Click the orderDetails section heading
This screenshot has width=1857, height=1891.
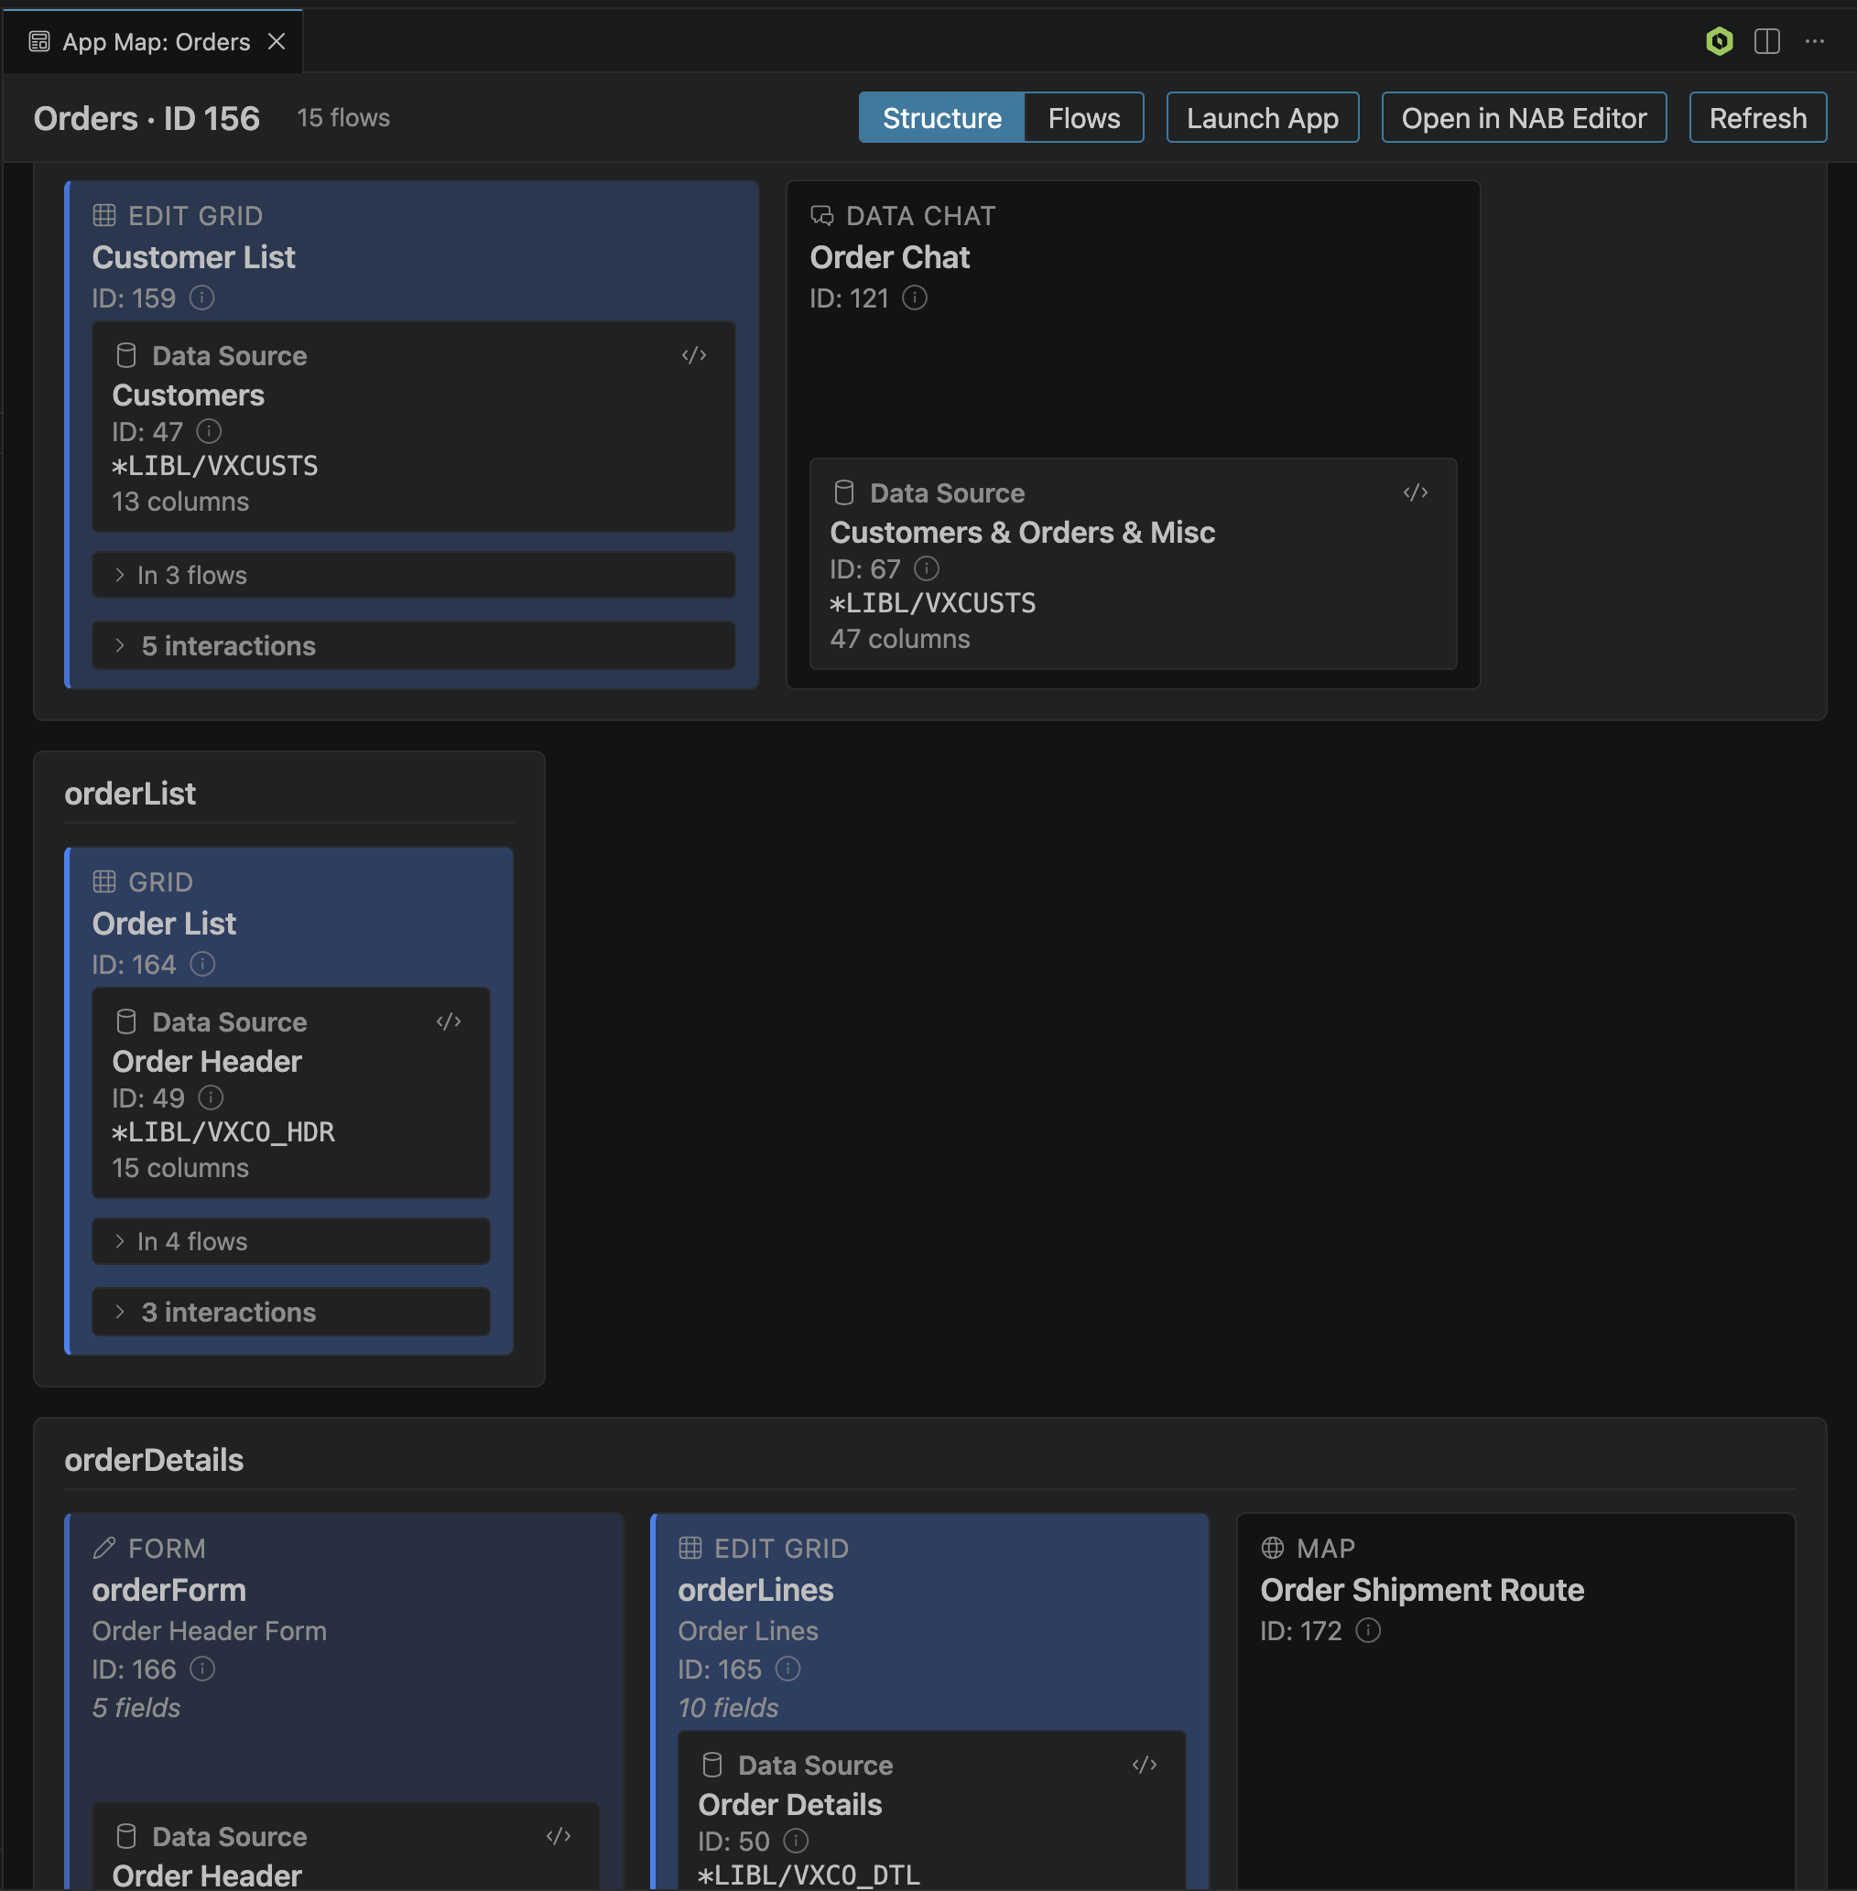point(154,1460)
